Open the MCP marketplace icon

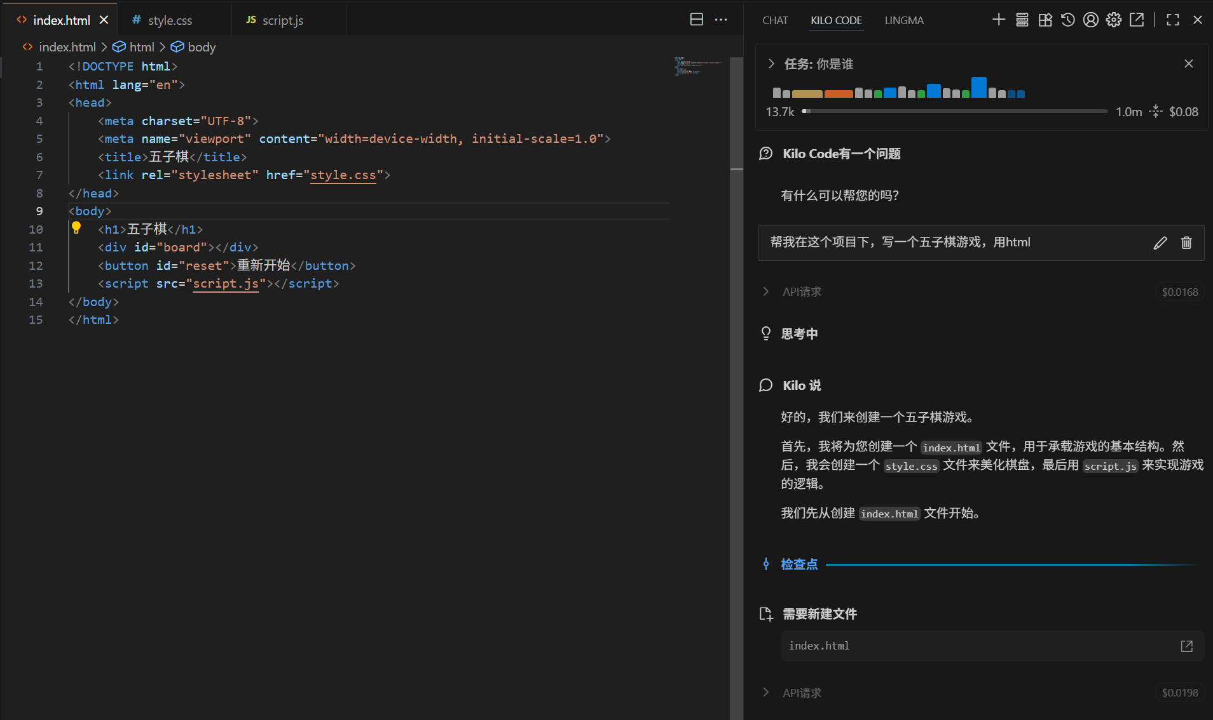tap(1045, 20)
